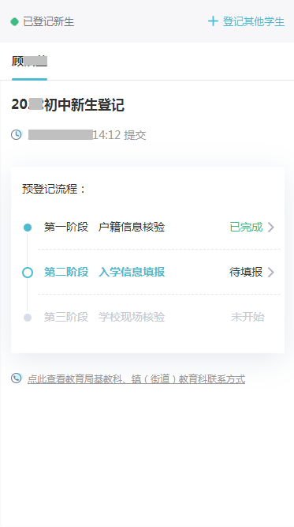
Task: Open 第一阶段 户籍信息核验 row
Action: (x=159, y=228)
